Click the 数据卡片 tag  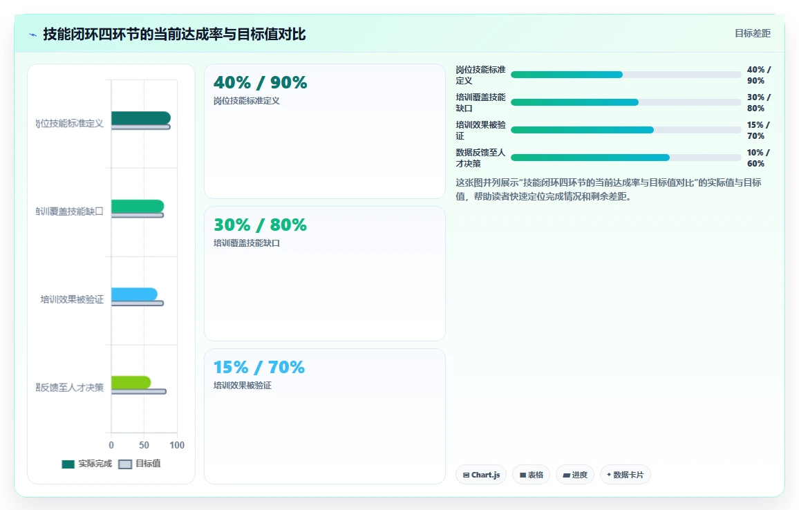point(626,475)
